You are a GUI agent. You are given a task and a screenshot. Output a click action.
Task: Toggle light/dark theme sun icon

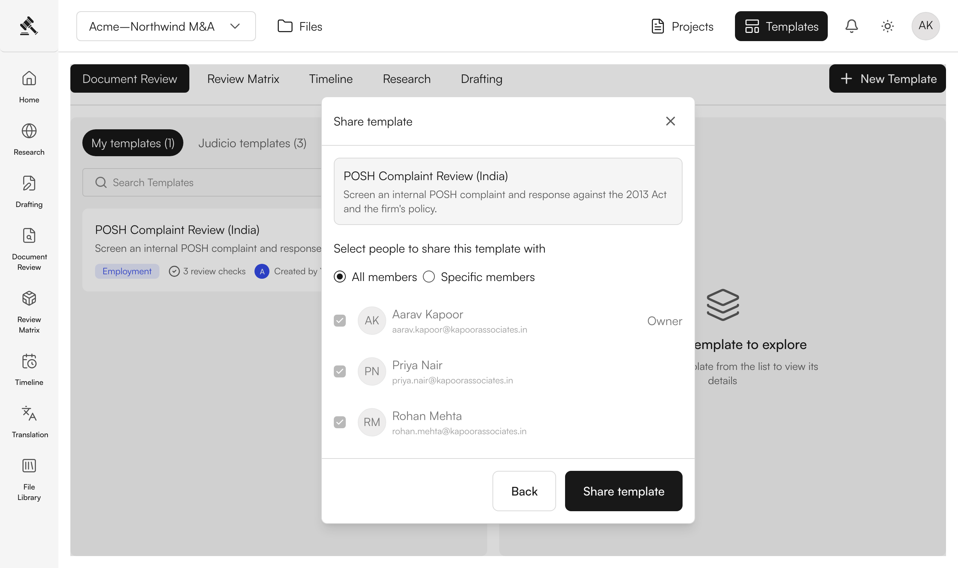887,26
